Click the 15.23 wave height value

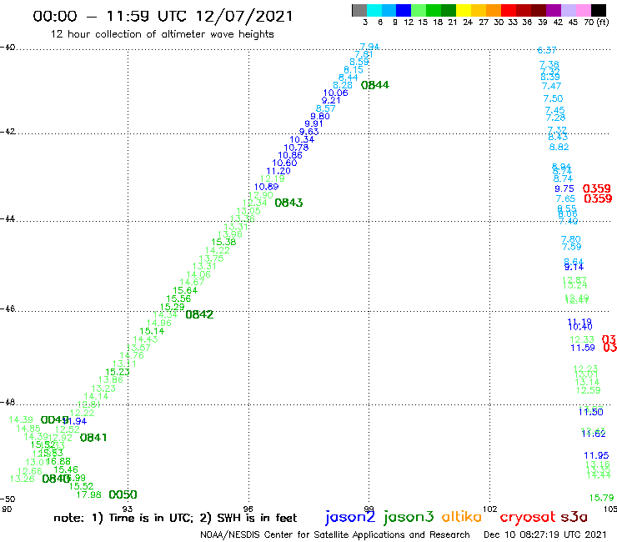point(118,372)
